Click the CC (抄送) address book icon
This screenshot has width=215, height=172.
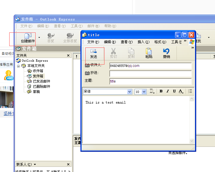(x=87, y=73)
